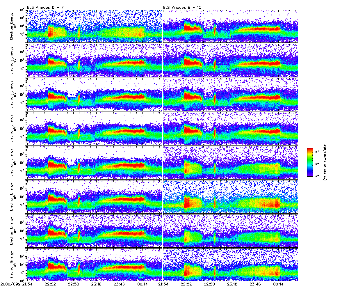
Task: Select the eighth spectrogram panel under Anodes 8 - 15
Action: 231,265
